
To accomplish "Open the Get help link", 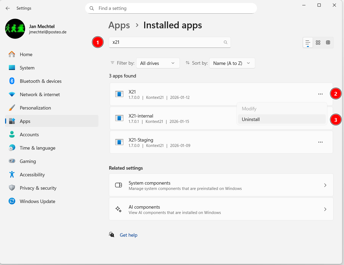I will (128, 235).
